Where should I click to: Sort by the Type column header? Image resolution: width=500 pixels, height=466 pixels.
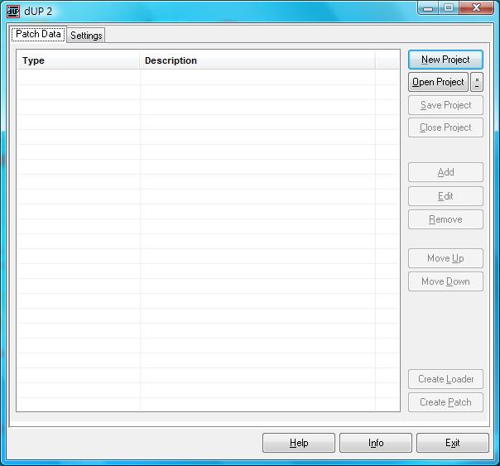tap(78, 60)
